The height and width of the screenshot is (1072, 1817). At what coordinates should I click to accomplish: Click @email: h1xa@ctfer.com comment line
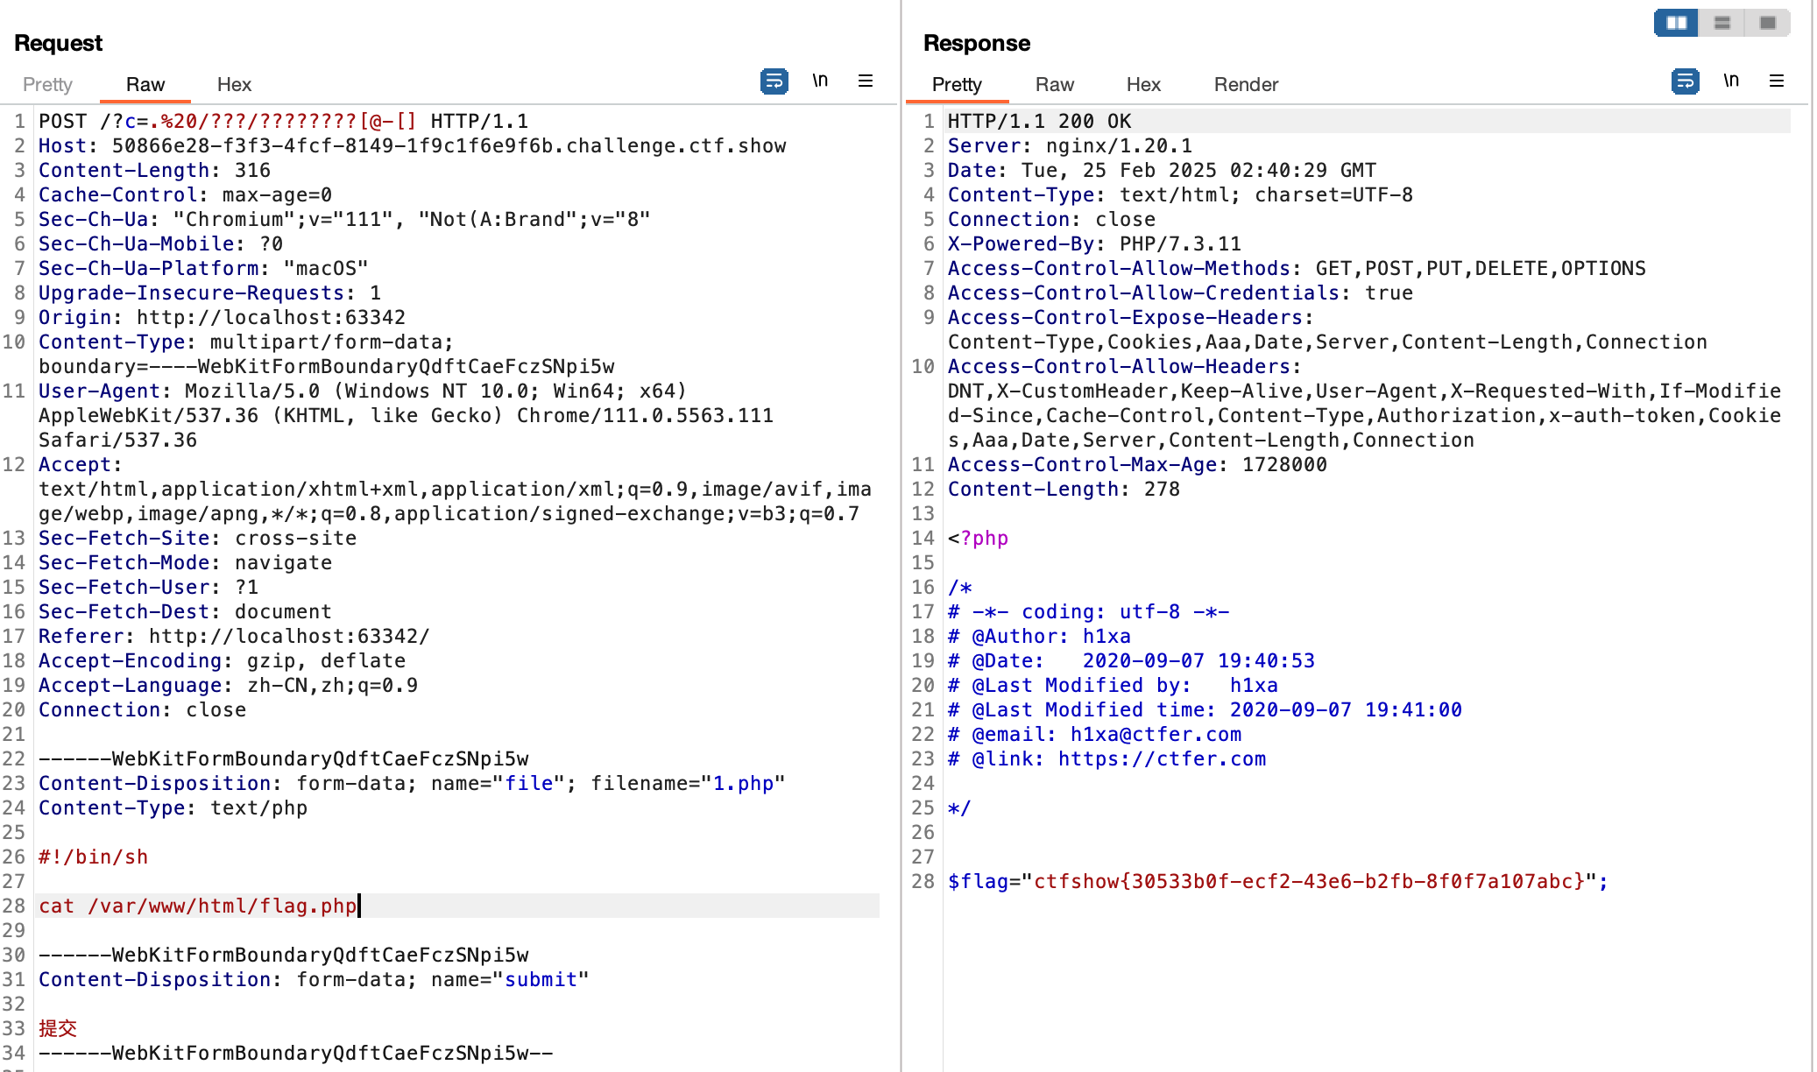1094,734
